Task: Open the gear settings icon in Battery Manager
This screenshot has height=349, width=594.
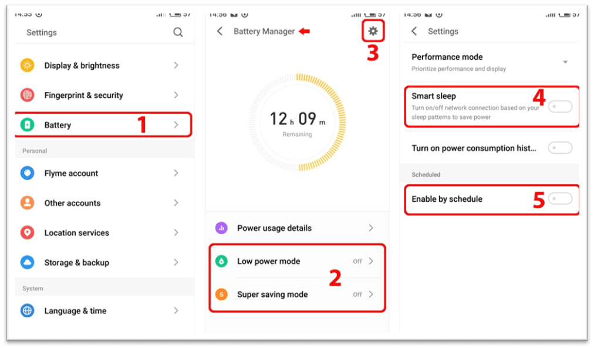Action: (x=373, y=31)
